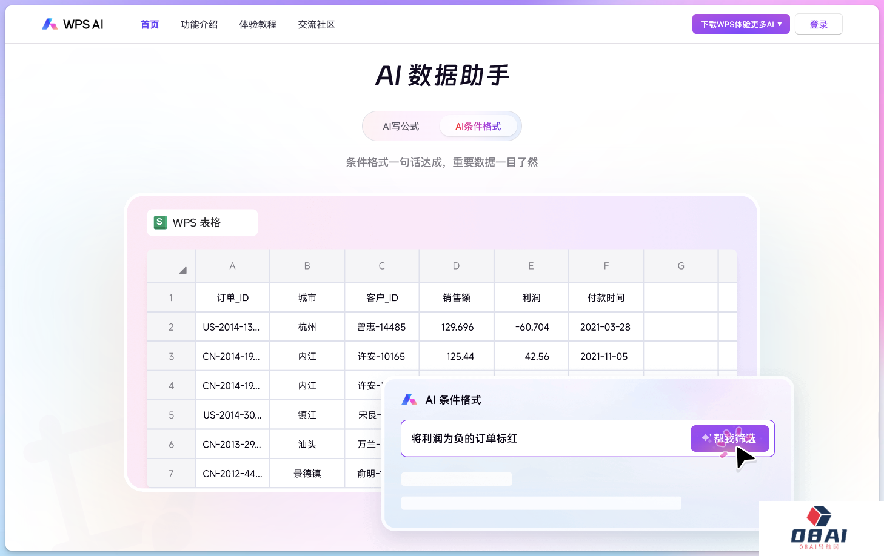
Task: Click the 2021-03-28 date cell
Action: tap(606, 327)
